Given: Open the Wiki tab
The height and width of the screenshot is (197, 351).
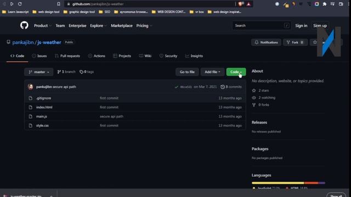Looking at the screenshot, I should tap(145, 56).
